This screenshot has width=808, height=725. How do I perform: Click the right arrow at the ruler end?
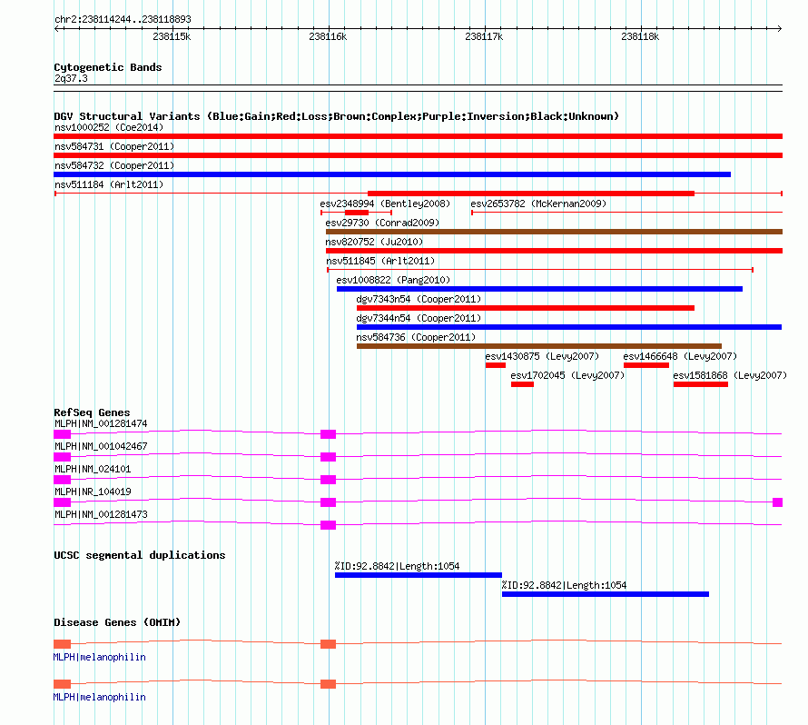[x=779, y=28]
